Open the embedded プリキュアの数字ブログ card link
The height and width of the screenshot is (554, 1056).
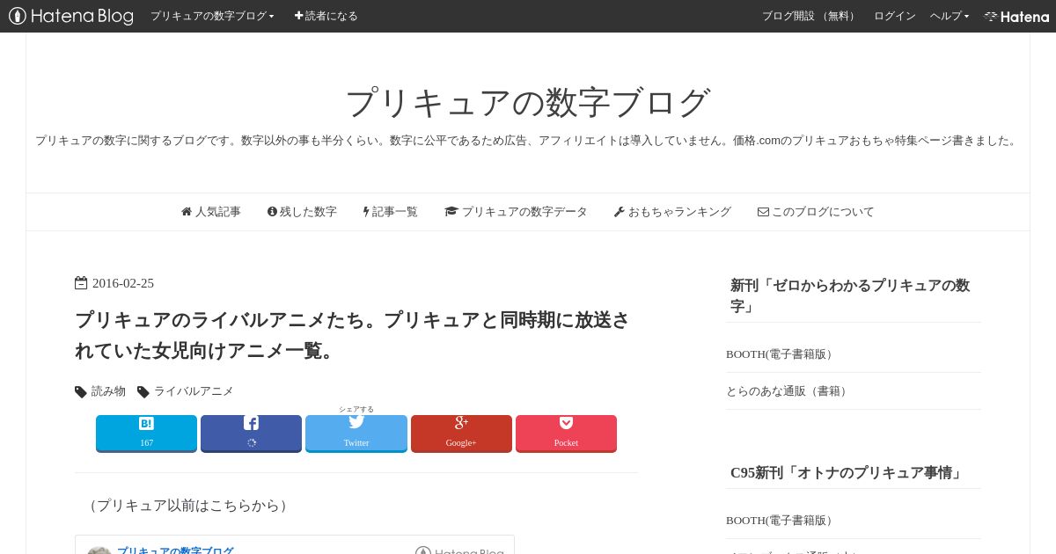coord(175,550)
